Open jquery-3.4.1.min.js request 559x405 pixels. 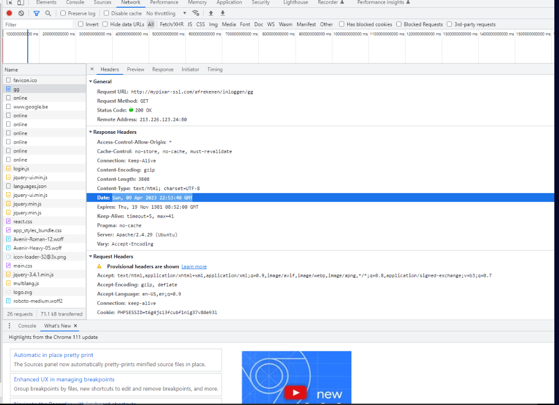pyautogui.click(x=44, y=274)
